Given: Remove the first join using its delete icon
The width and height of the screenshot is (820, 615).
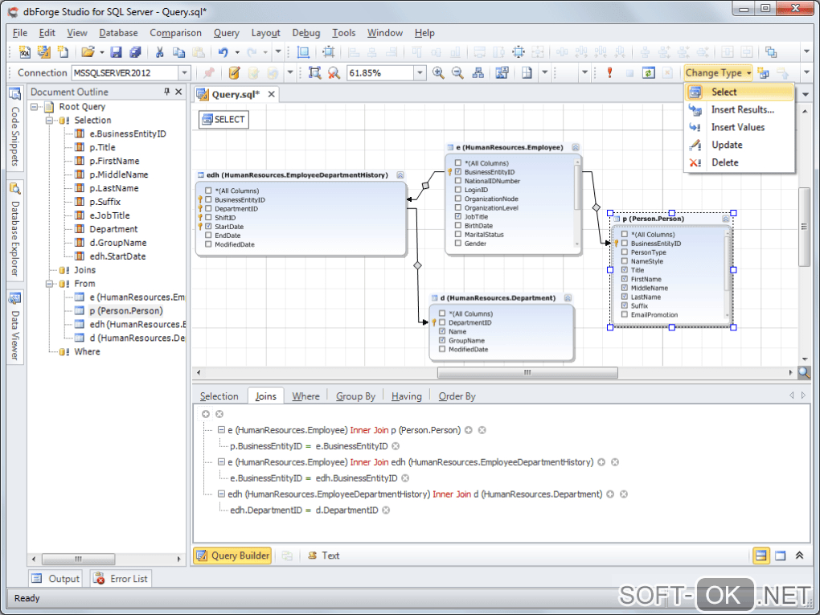Looking at the screenshot, I should point(482,430).
